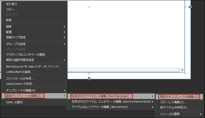Expand arrow beside 追加テンプレートの編集(D)

tap(65, 96)
